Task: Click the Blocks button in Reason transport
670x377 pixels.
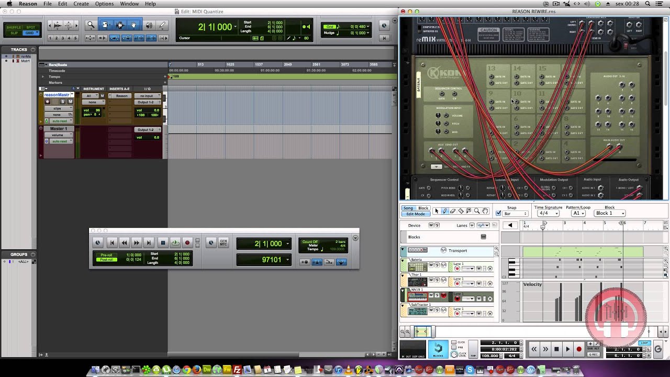Action: coord(438,349)
